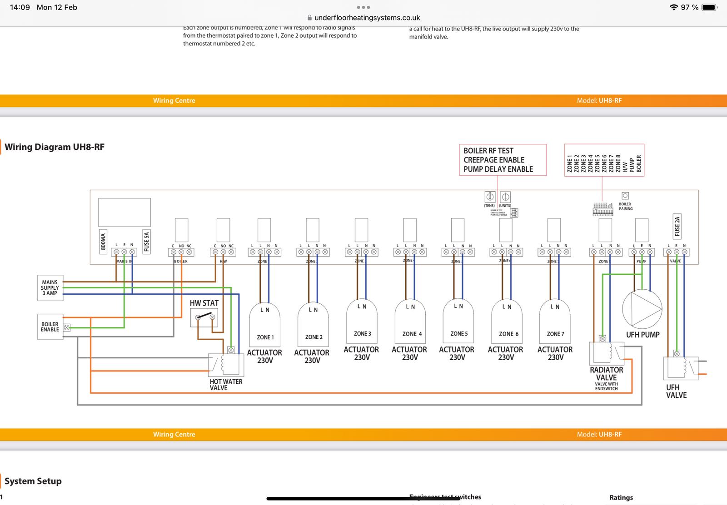Click the Boiler RF Test legend box

pyautogui.click(x=503, y=160)
